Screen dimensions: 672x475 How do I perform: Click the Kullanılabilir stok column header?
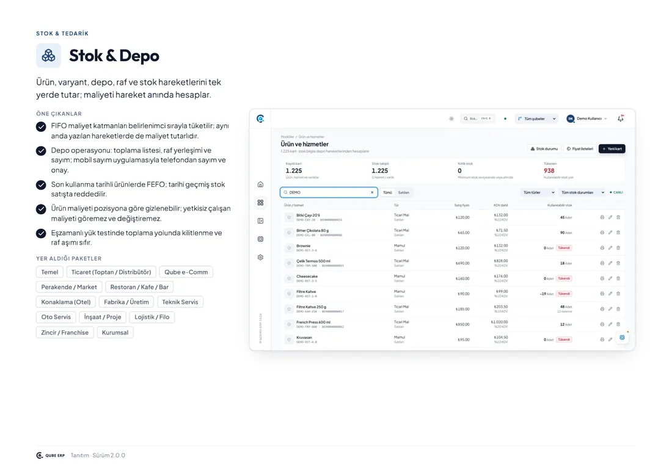coord(560,205)
